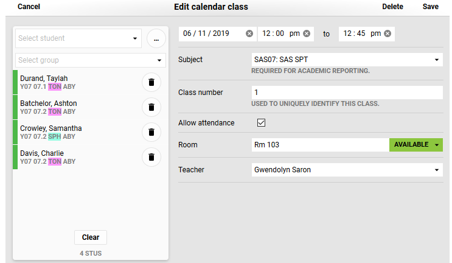Delete Taylah Durand from the class
This screenshot has width=452, height=263.
click(x=151, y=82)
